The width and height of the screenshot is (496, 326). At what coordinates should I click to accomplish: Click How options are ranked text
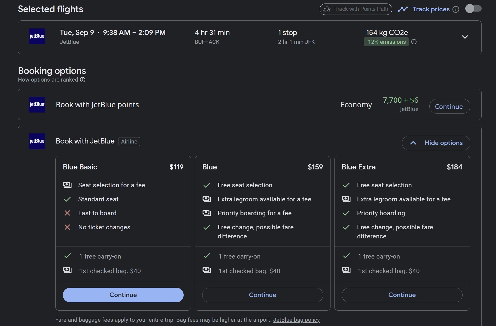click(48, 80)
